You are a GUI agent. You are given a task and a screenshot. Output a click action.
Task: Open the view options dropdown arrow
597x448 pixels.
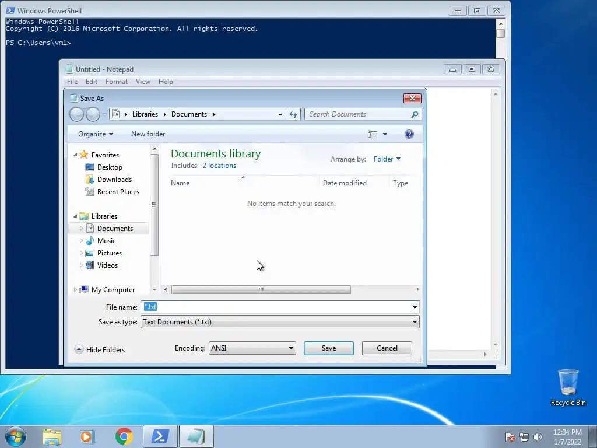tap(385, 134)
